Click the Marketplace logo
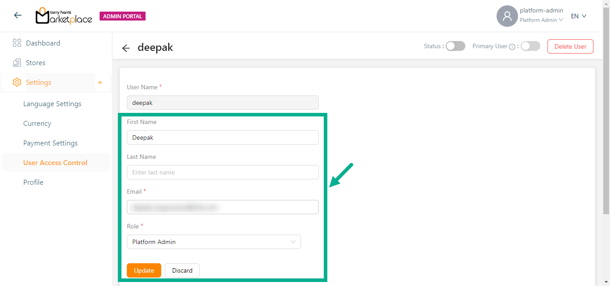610x286 pixels. point(64,16)
